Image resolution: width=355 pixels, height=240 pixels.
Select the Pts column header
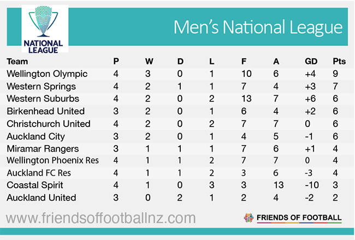click(339, 61)
